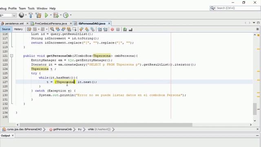Image resolution: width=261 pixels, height=147 pixels.
Task: Click the Previous Bookmark icon
Action: click(81, 29)
